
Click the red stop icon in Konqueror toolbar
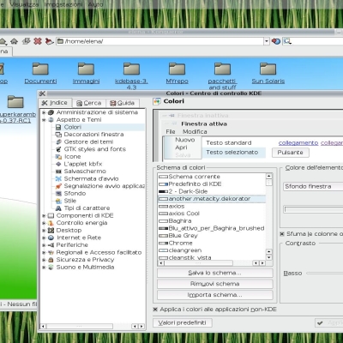click(38, 41)
